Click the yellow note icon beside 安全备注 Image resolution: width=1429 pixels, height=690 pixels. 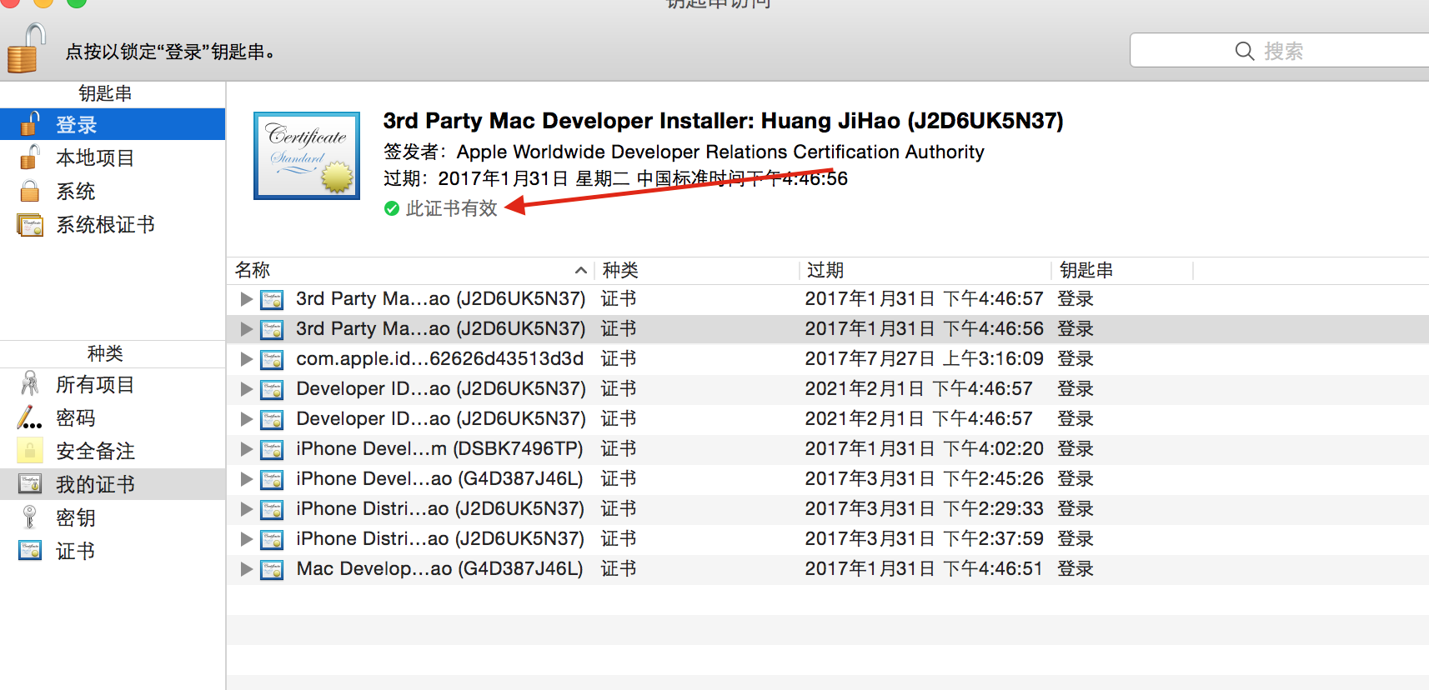[x=30, y=451]
